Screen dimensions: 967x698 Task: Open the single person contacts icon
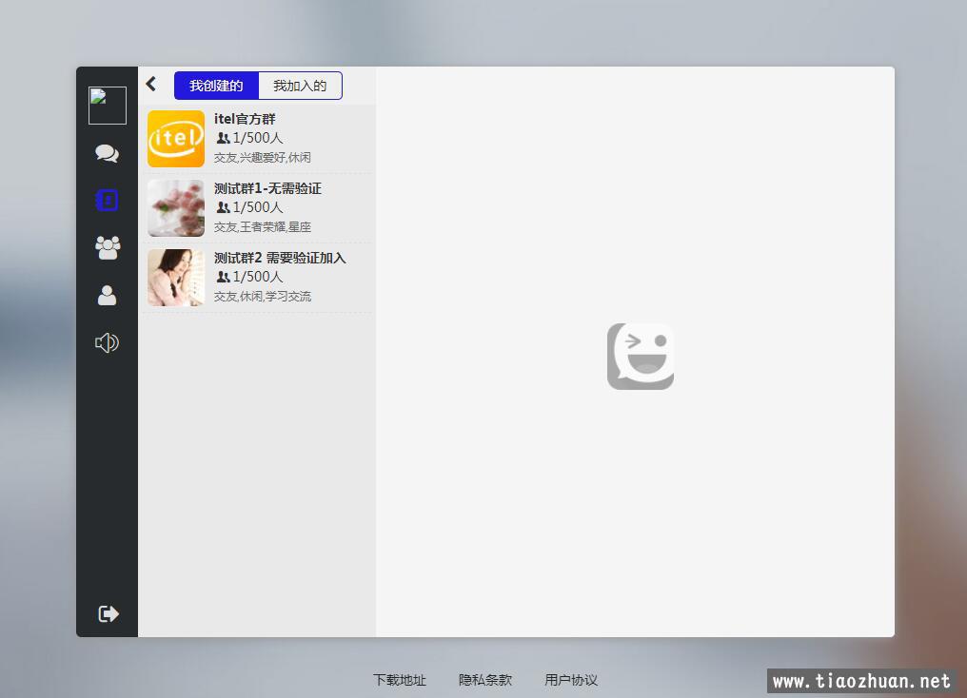tap(108, 295)
